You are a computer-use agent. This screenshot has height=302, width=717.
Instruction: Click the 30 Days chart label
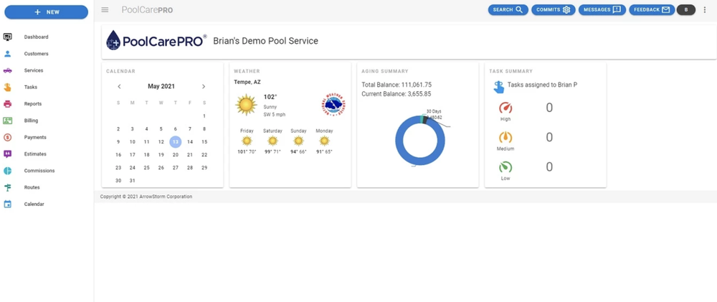434,111
